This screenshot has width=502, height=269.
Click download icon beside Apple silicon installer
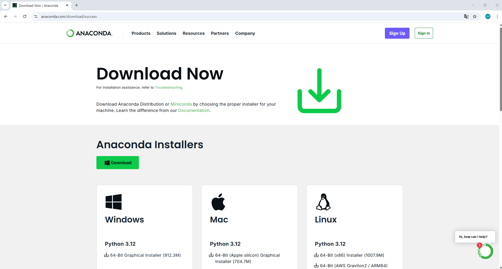click(211, 255)
